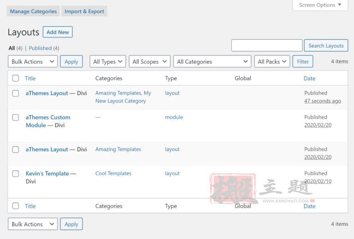Open the Manage Categories tab

(x=33, y=11)
